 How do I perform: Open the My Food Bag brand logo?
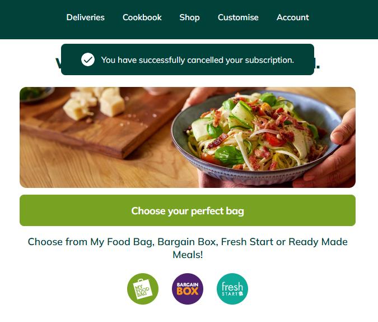143,289
